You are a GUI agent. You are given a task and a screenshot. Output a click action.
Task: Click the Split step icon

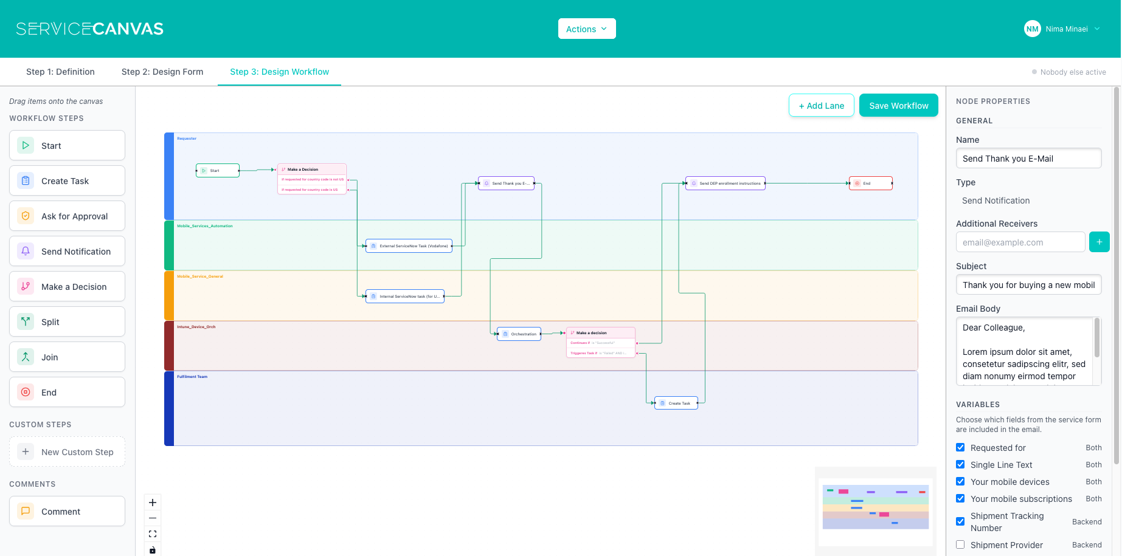click(26, 322)
